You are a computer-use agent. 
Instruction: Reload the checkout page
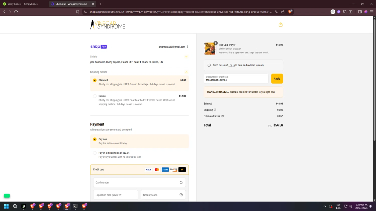pyautogui.click(x=16, y=12)
